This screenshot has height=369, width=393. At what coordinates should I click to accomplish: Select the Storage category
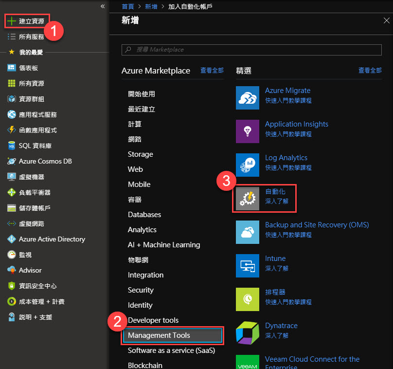coord(141,154)
